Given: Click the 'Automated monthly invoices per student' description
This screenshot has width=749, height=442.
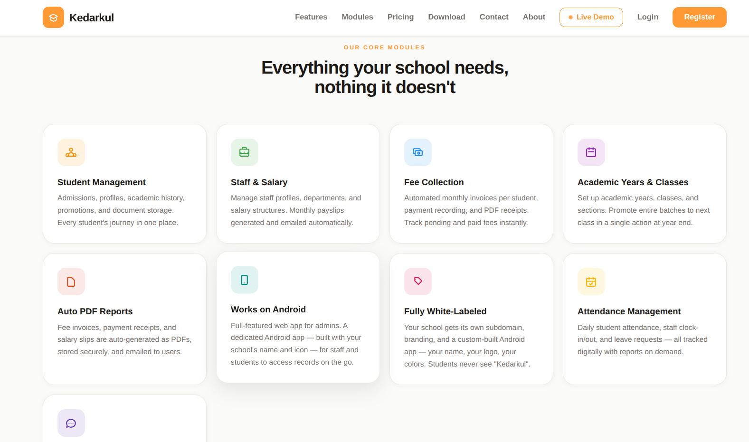Looking at the screenshot, I should click(x=471, y=210).
